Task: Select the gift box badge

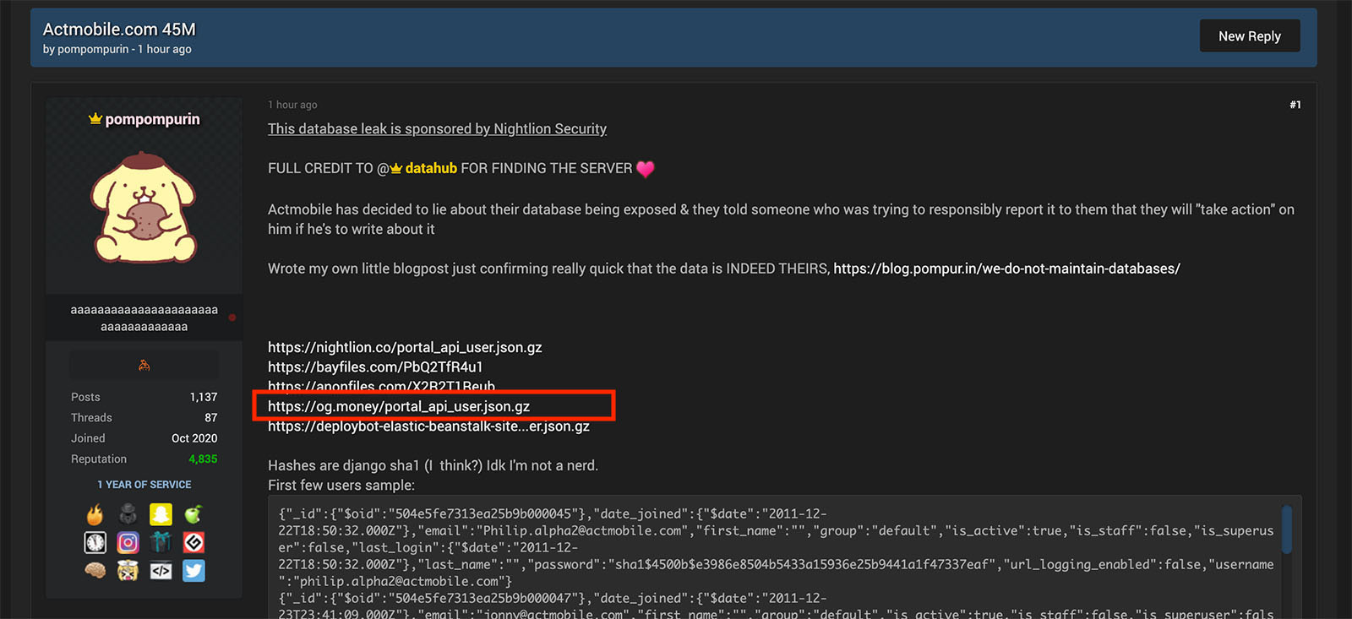Action: tap(161, 542)
